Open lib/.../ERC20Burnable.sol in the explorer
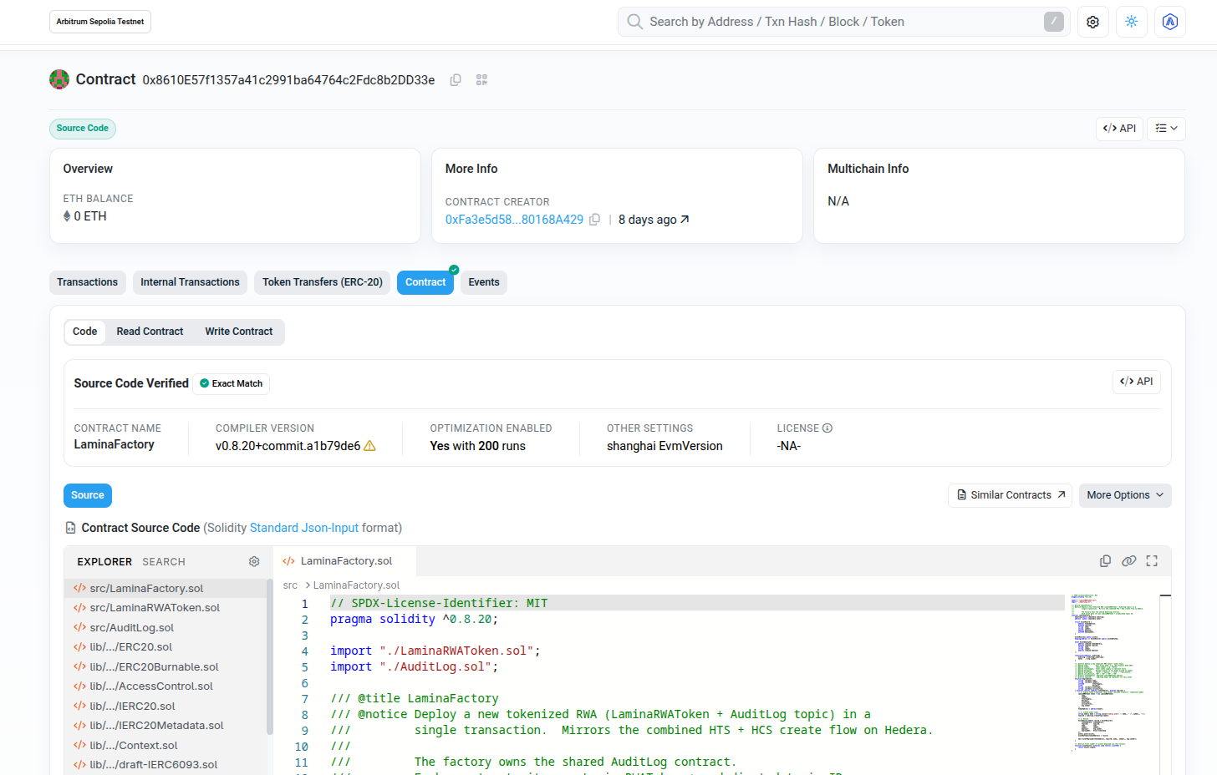 (165, 667)
